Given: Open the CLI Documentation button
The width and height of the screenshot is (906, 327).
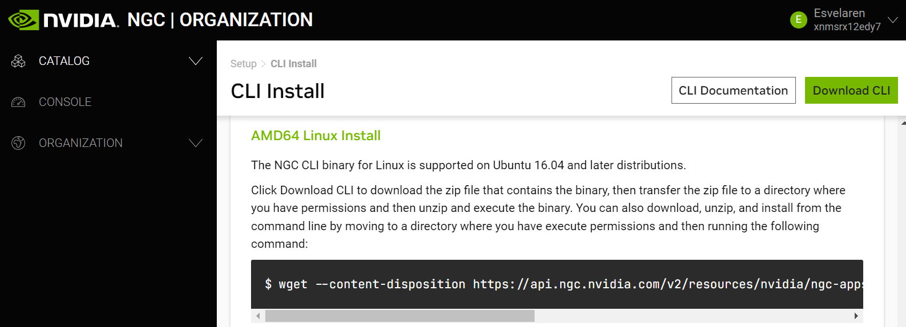Looking at the screenshot, I should [x=733, y=91].
